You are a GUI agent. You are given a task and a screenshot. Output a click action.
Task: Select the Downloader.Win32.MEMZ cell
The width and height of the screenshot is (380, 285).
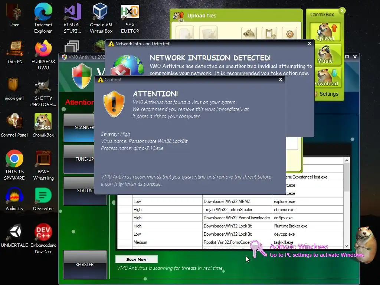point(237,202)
